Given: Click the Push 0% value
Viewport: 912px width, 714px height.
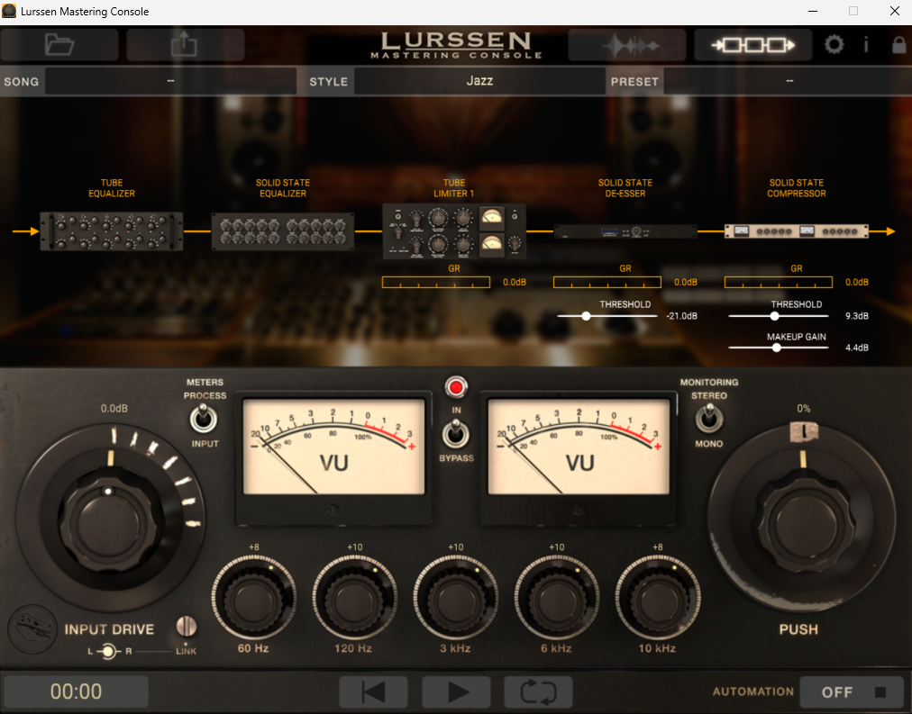Looking at the screenshot, I should coord(804,409).
